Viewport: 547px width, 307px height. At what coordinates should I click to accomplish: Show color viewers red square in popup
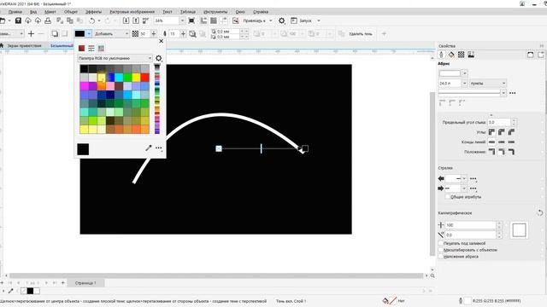tap(81, 48)
